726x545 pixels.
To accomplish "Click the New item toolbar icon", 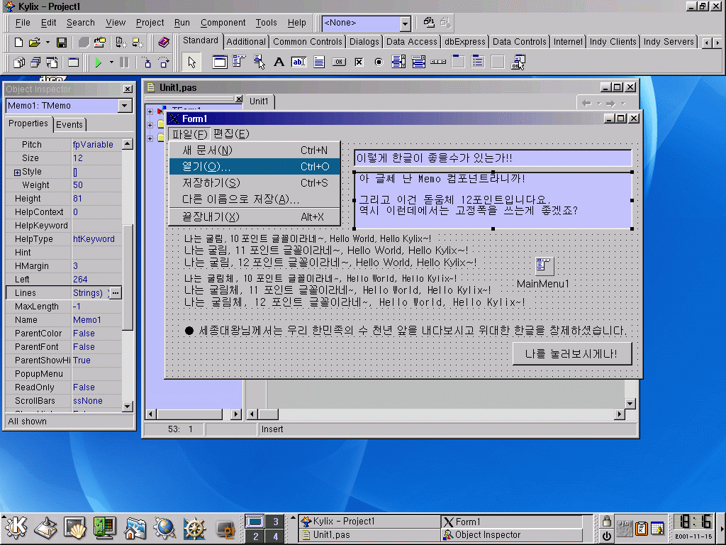I will (18, 43).
